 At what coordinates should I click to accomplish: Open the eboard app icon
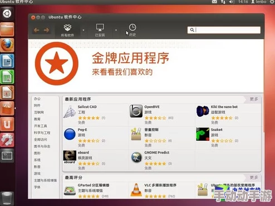(70, 157)
